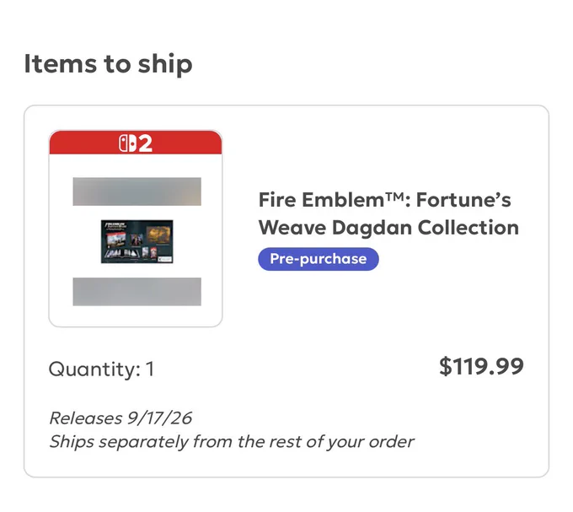
Task: Click the word Weave in product title
Action: (x=292, y=228)
